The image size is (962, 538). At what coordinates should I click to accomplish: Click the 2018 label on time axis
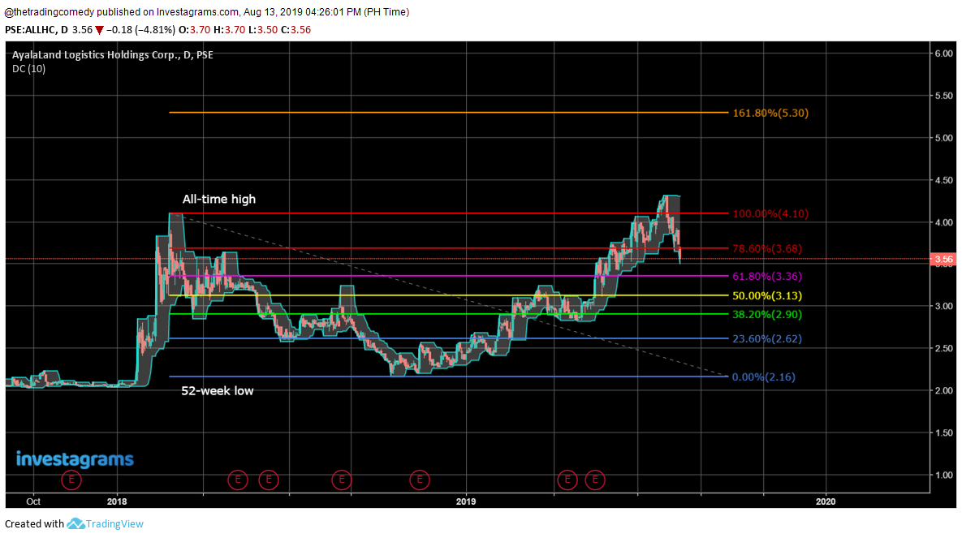click(117, 501)
